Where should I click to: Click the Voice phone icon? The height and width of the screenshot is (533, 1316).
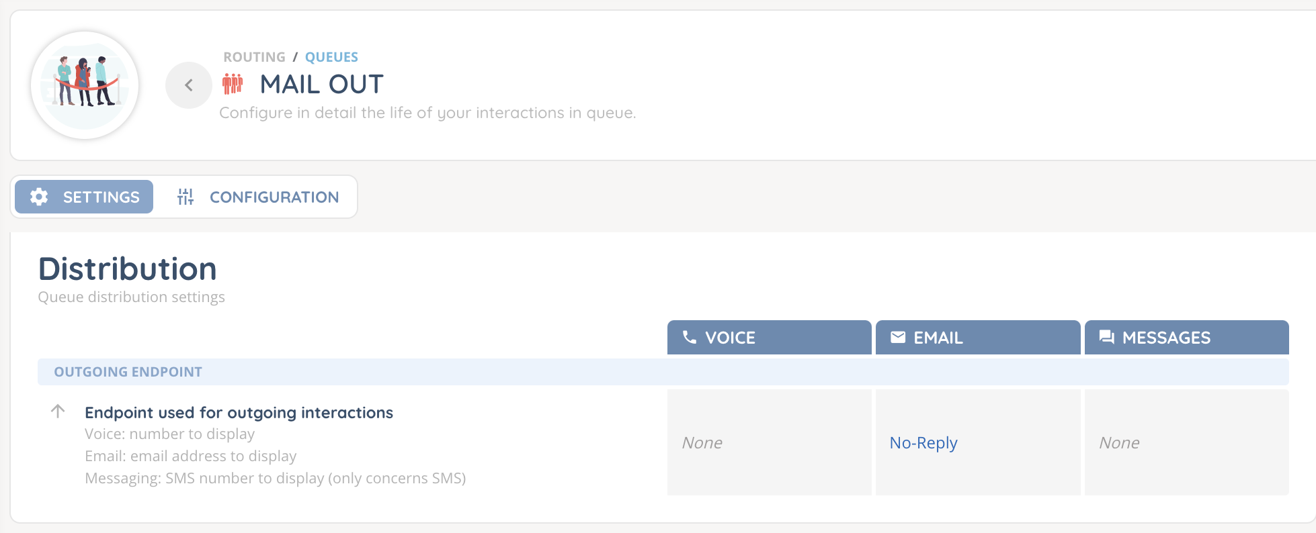click(690, 337)
